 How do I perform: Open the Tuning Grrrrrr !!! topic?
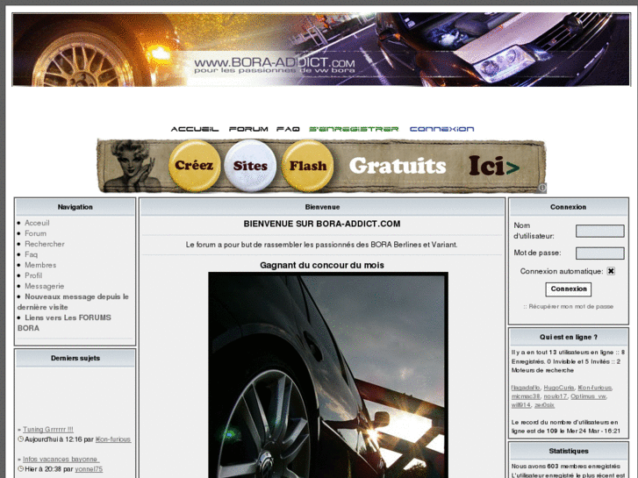coord(48,430)
